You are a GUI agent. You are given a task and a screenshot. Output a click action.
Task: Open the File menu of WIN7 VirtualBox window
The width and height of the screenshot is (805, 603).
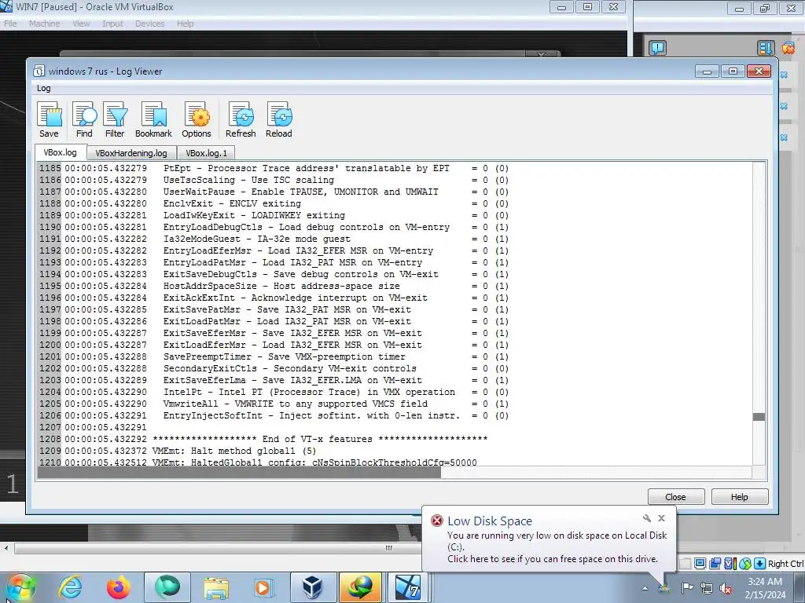point(10,24)
